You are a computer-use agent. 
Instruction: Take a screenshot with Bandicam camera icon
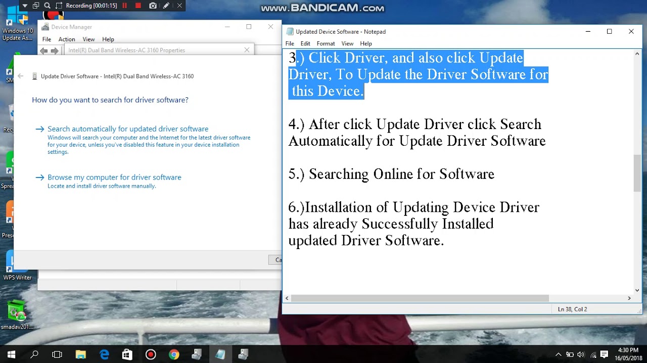tap(153, 6)
